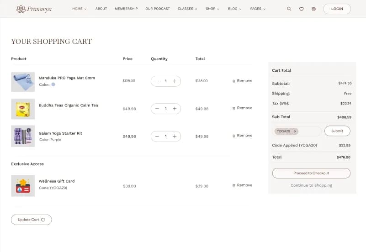Screen dimensions: 366x252
Task: Open the shopping basket icon
Action: click(313, 9)
